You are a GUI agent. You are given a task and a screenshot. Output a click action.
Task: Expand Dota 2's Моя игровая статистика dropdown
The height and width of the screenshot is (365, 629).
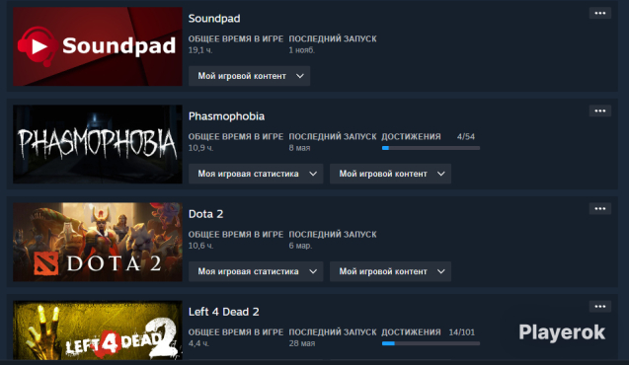coord(256,271)
